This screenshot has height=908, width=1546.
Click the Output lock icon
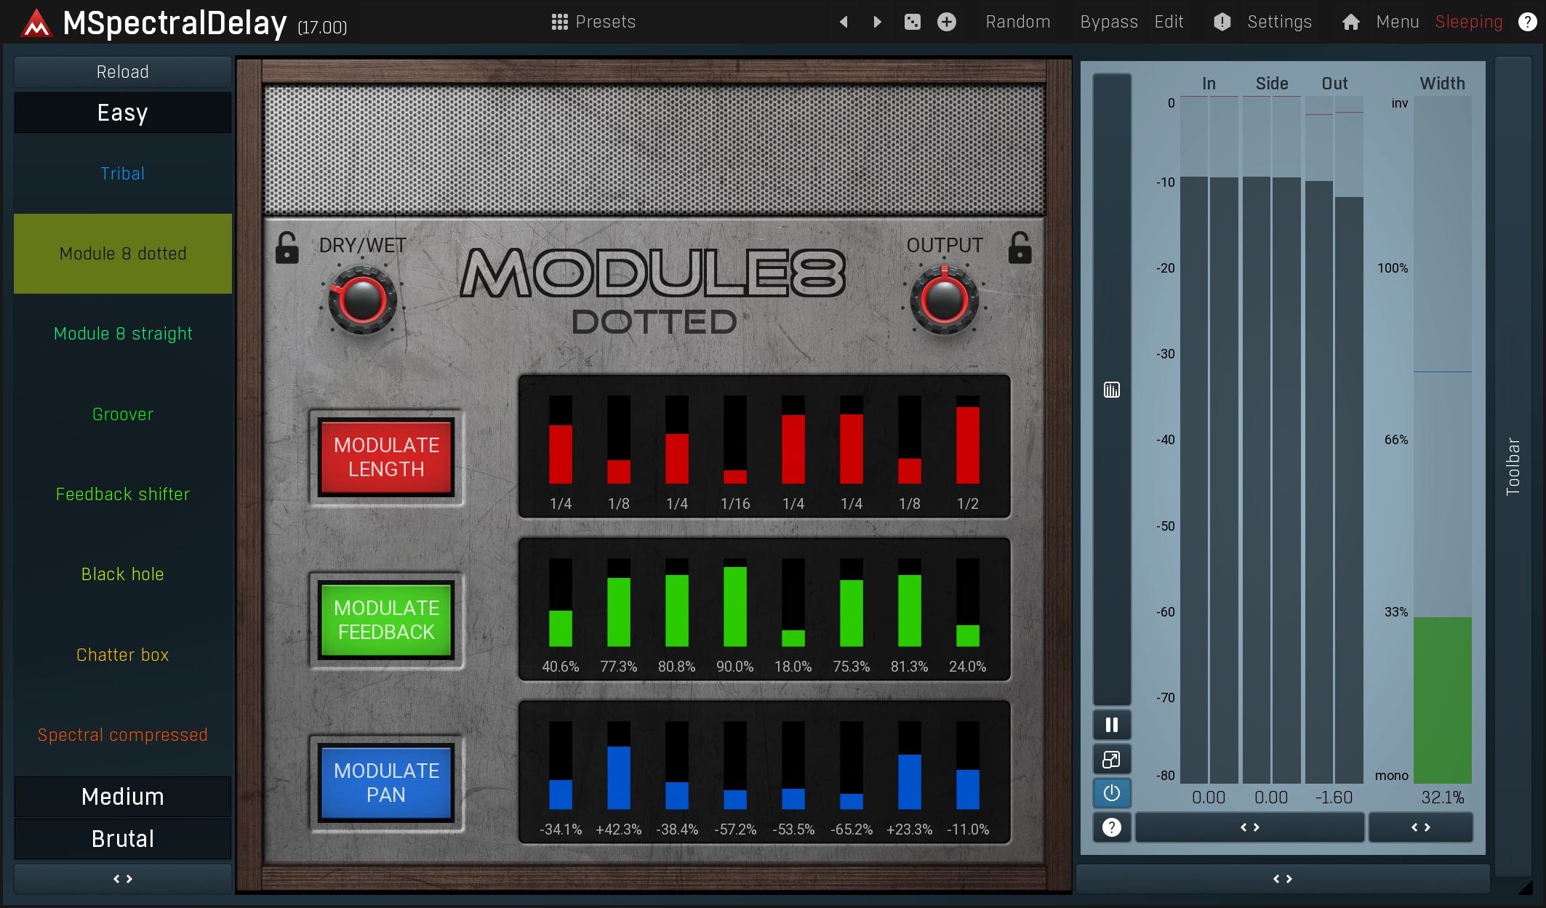(x=1020, y=248)
